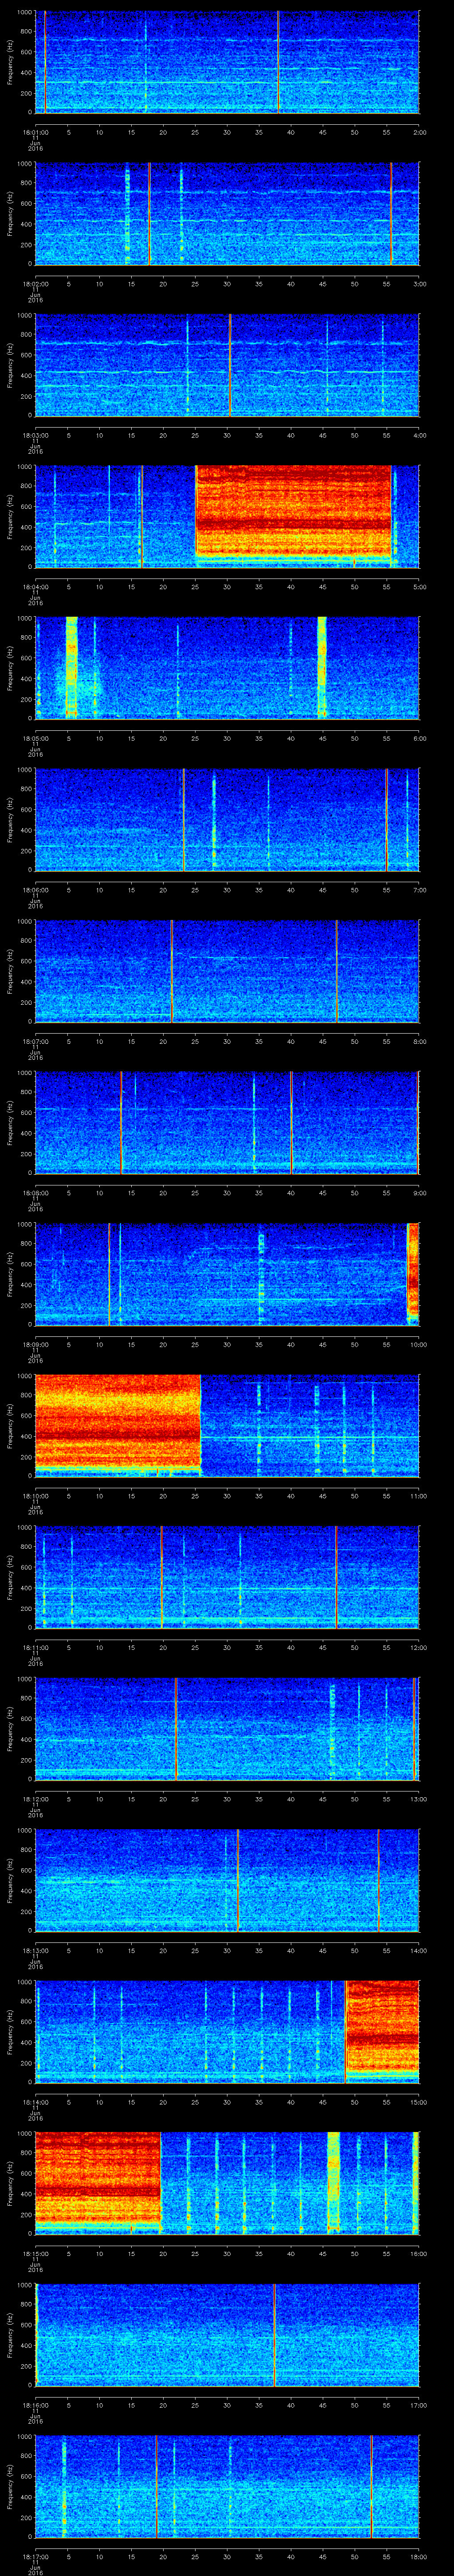This screenshot has height=2576, width=454.
Task: Click the '18:09:00' start time label
Action: [x=35, y=1343]
